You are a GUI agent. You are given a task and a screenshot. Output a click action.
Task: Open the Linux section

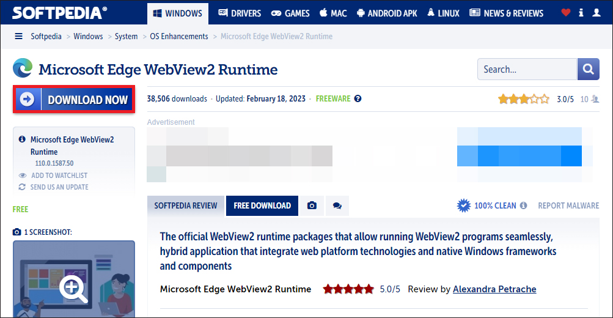(443, 13)
